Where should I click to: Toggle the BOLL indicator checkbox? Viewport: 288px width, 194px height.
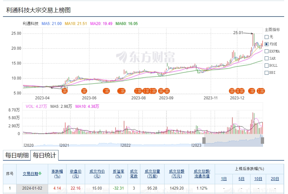point(266,66)
